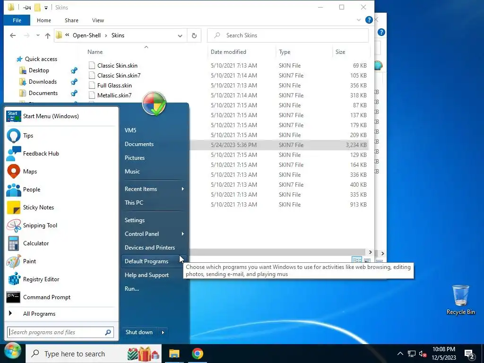484x363 pixels.
Task: Open address bar history dropdown
Action: point(180,36)
